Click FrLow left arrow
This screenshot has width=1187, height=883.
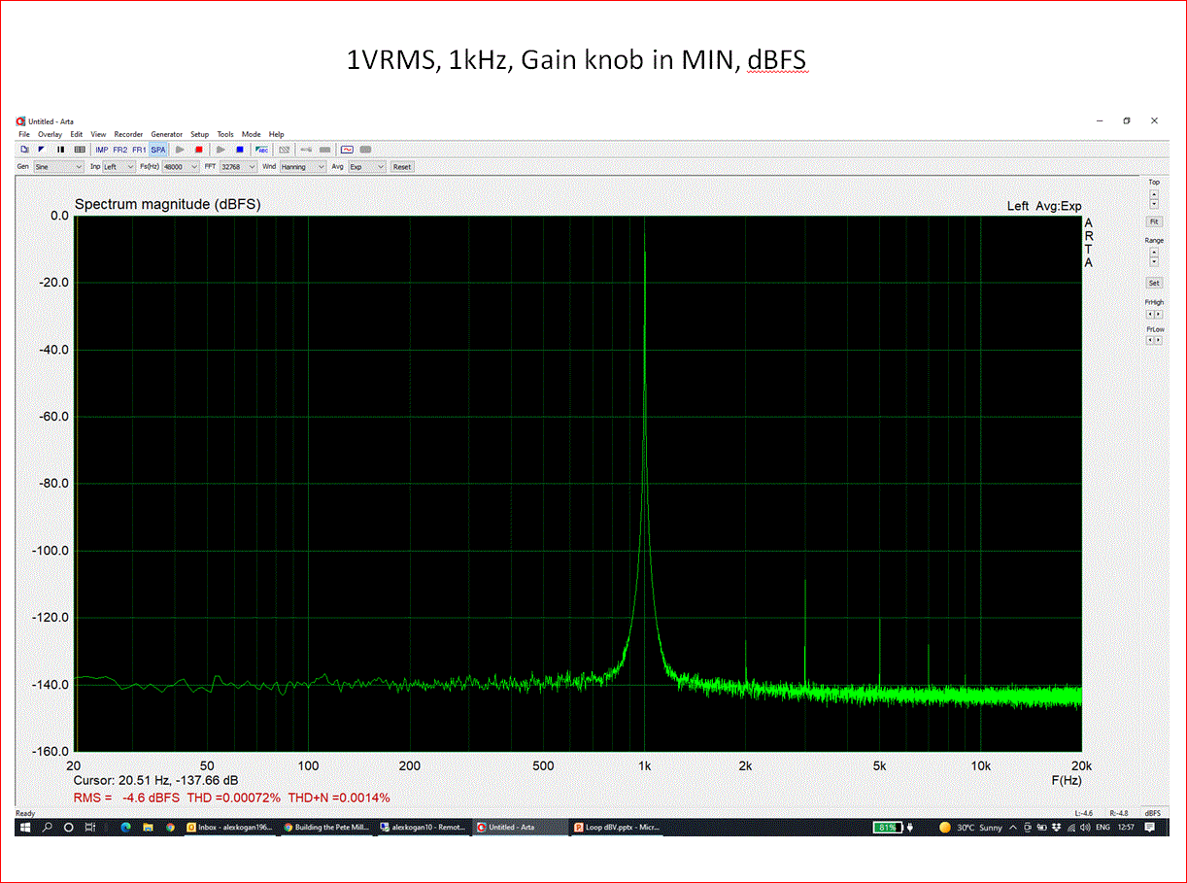(x=1150, y=340)
